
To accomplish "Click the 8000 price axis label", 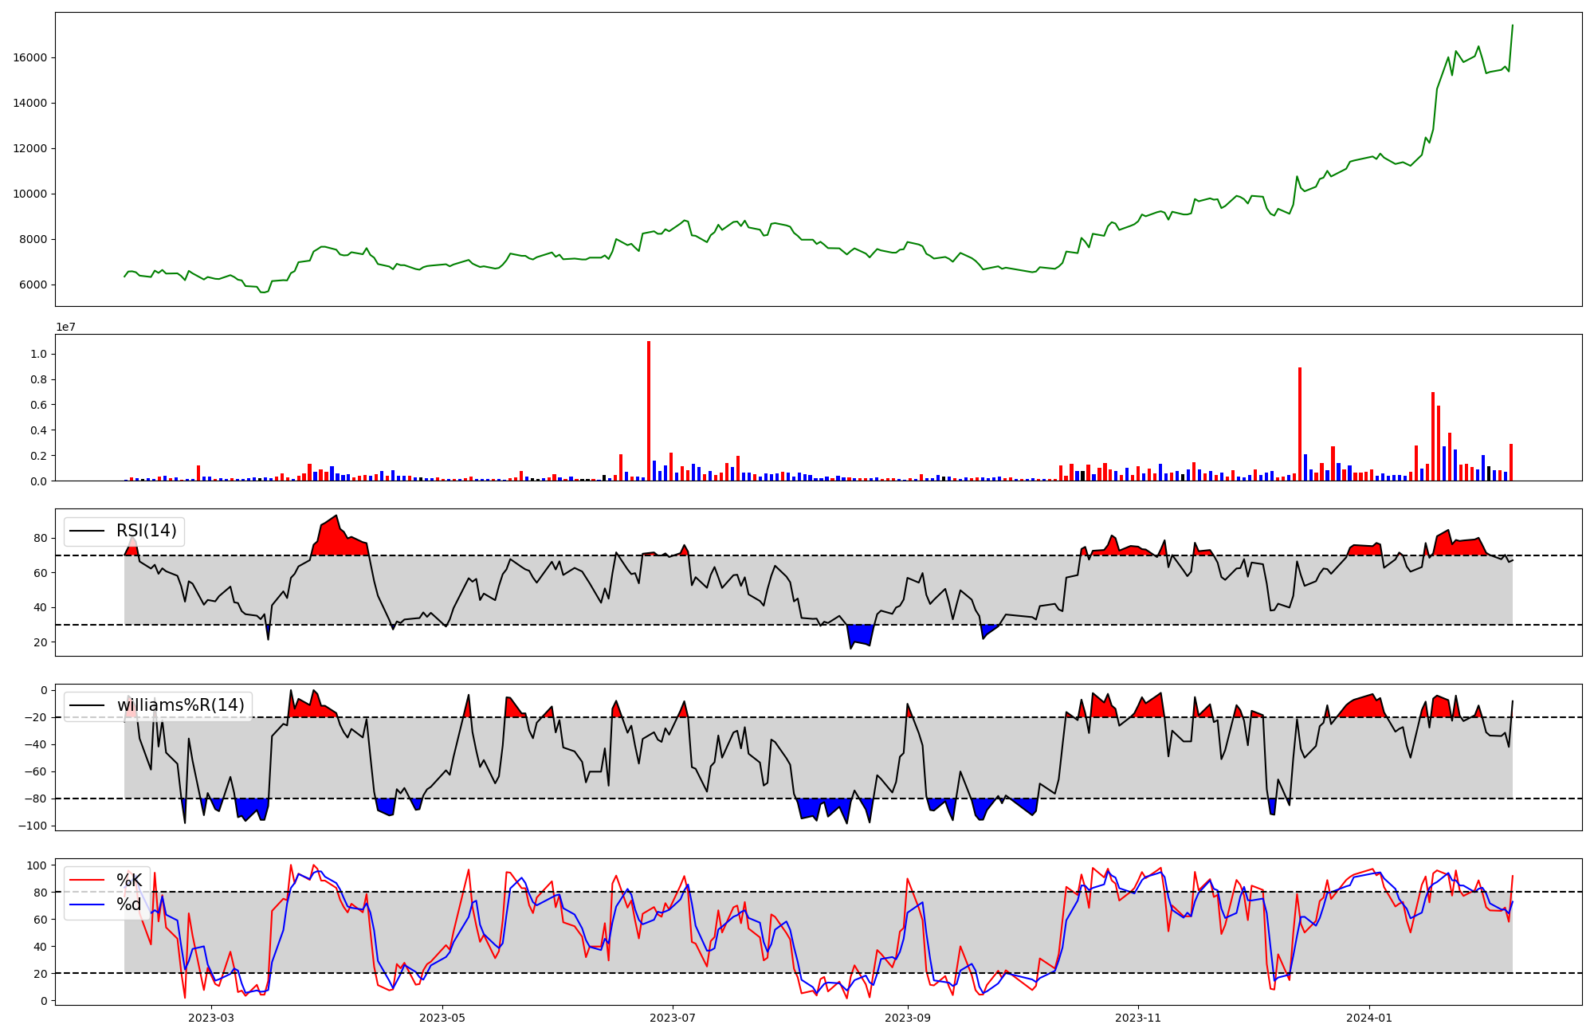I will 33,239.
